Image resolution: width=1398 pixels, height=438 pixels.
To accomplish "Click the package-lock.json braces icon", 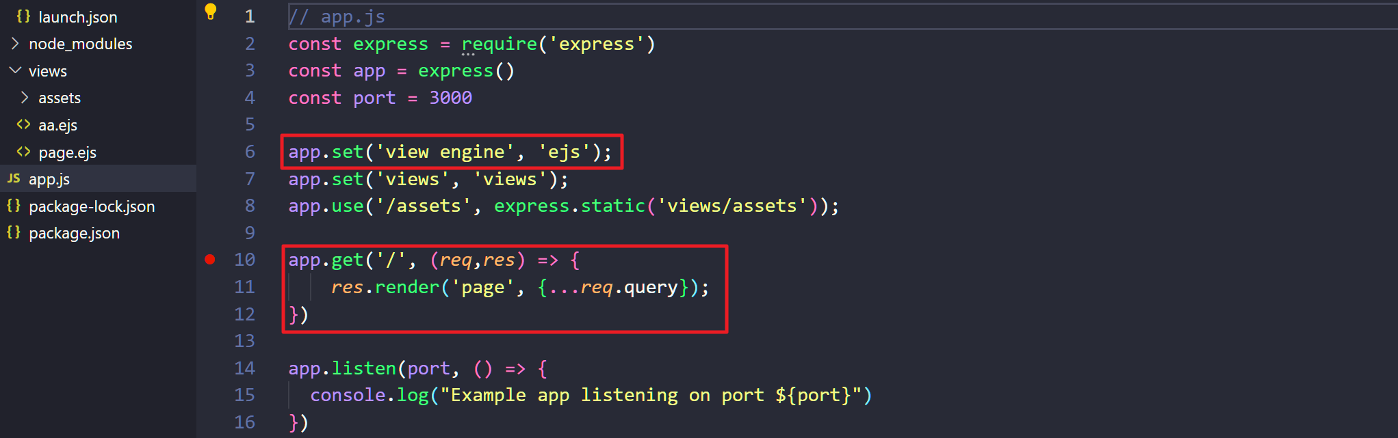I will (14, 206).
